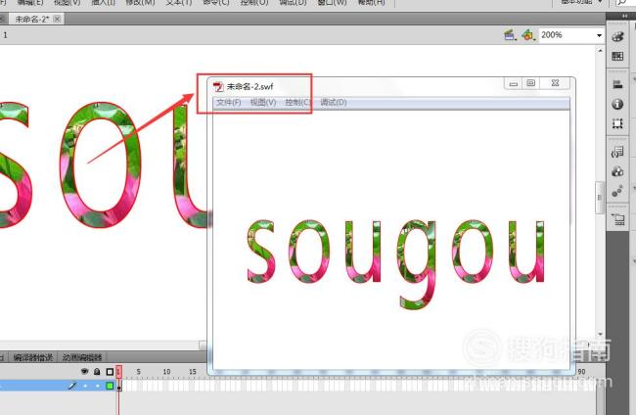
Task: Open the 帮助(H) menu
Action: pos(371,2)
